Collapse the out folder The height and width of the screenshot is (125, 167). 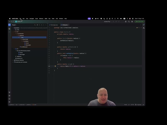click(x=14, y=32)
